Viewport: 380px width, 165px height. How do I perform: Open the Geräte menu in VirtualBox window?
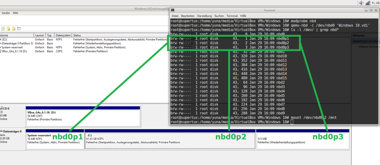6,13
